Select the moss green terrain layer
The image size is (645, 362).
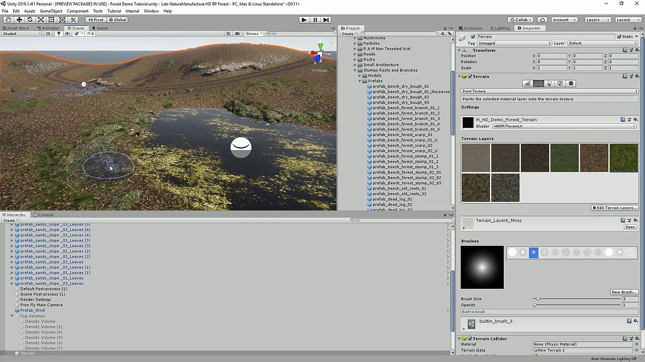(623, 158)
